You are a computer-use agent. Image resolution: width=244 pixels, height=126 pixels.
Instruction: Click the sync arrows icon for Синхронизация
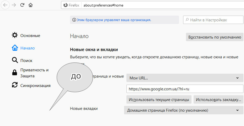(15, 85)
